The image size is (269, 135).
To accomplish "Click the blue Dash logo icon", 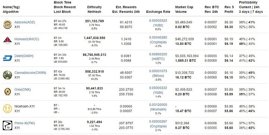I will (7, 58).
